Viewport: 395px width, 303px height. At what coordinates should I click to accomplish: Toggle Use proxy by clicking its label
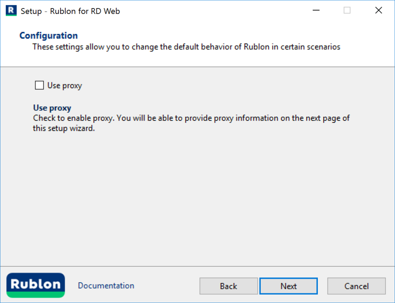64,85
